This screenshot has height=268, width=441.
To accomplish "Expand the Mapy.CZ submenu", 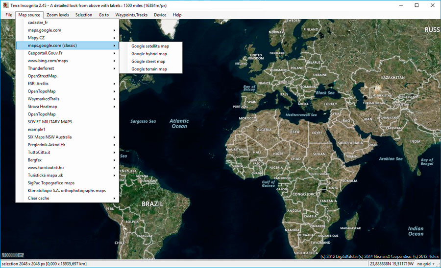I will [67, 38].
